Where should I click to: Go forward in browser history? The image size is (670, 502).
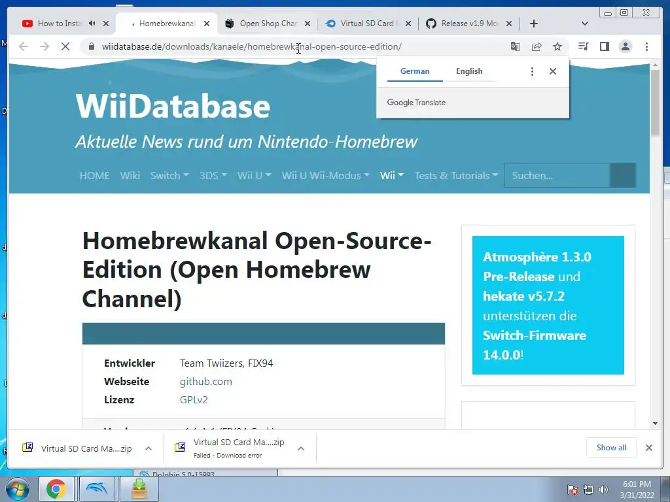pos(44,46)
